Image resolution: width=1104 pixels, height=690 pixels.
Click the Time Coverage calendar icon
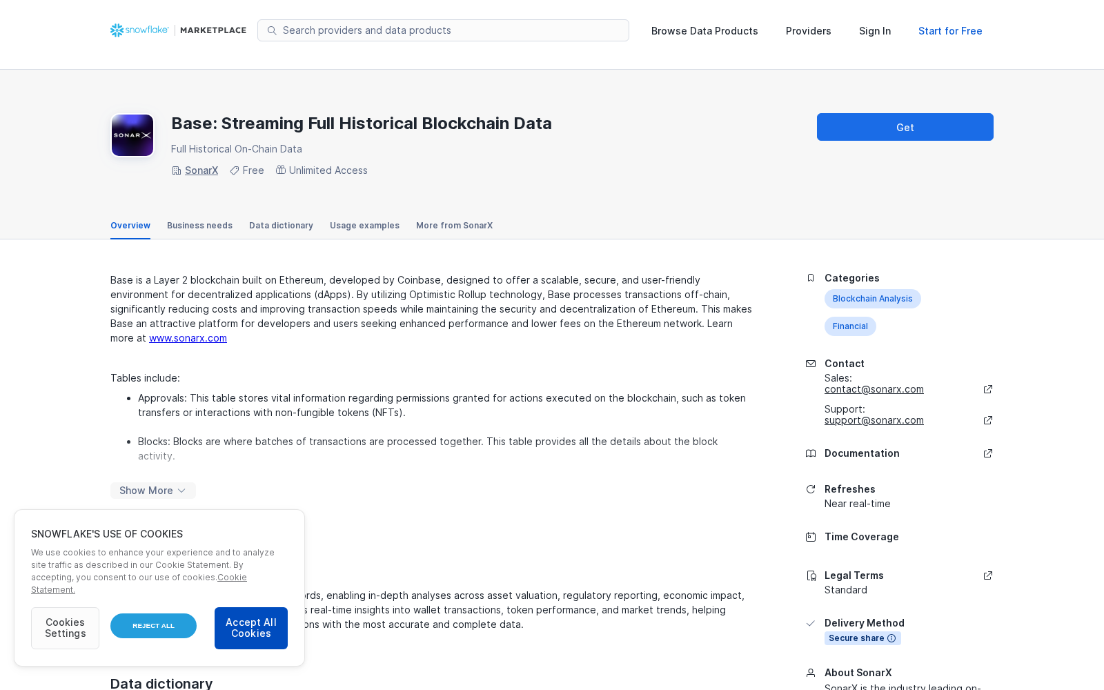(x=811, y=537)
